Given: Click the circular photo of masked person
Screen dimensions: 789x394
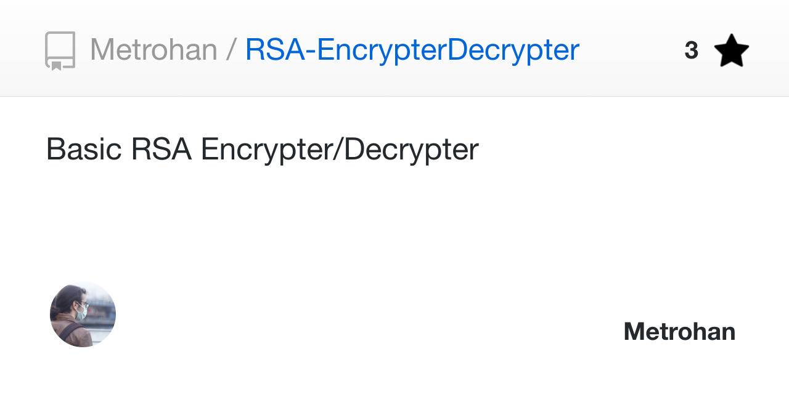Looking at the screenshot, I should [83, 314].
